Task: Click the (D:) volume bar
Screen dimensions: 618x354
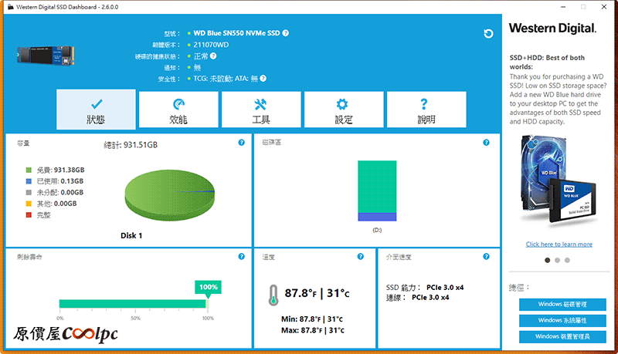Action: click(377, 190)
